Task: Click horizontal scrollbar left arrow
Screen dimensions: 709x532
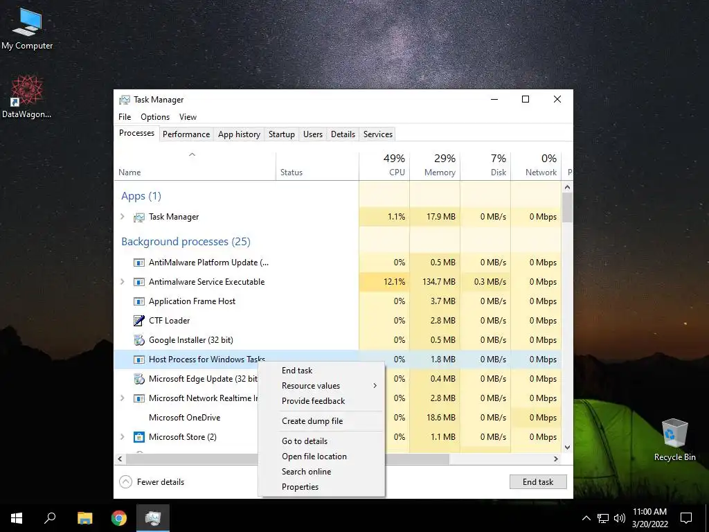Action: coord(120,459)
